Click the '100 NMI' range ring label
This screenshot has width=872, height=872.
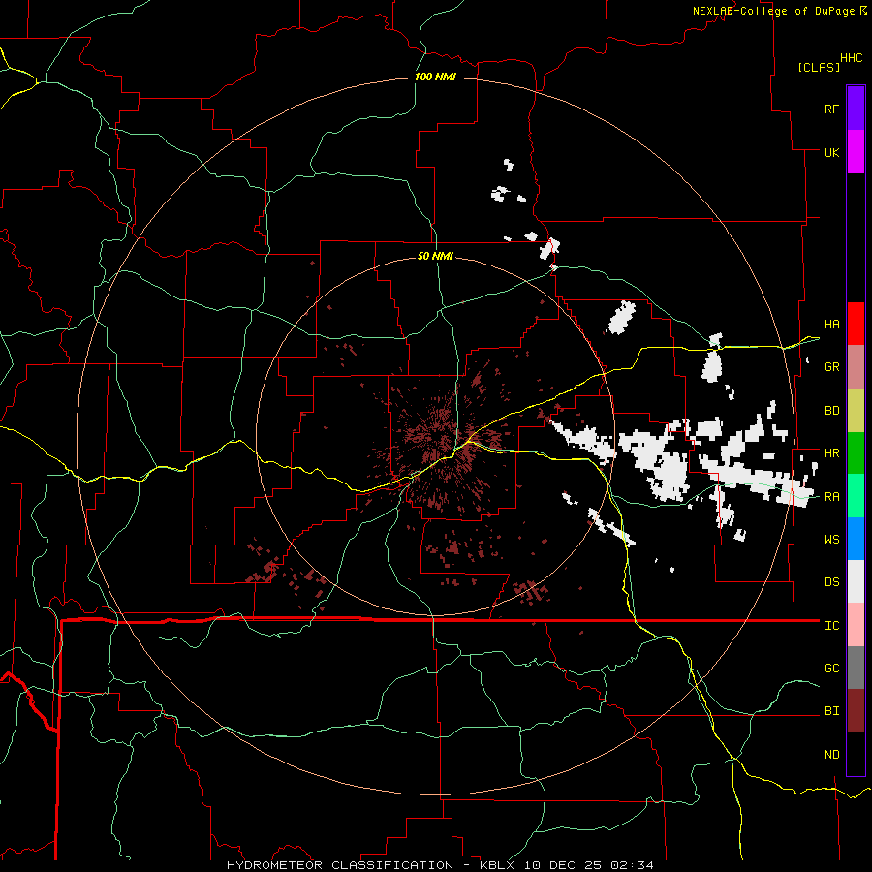[435, 77]
